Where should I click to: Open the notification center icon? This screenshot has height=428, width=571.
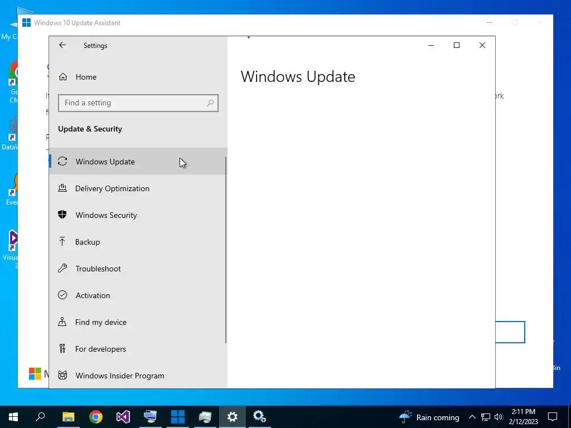(553, 417)
